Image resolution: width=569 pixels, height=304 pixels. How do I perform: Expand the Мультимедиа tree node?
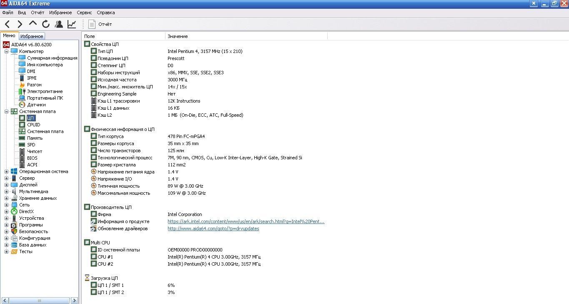point(7,191)
